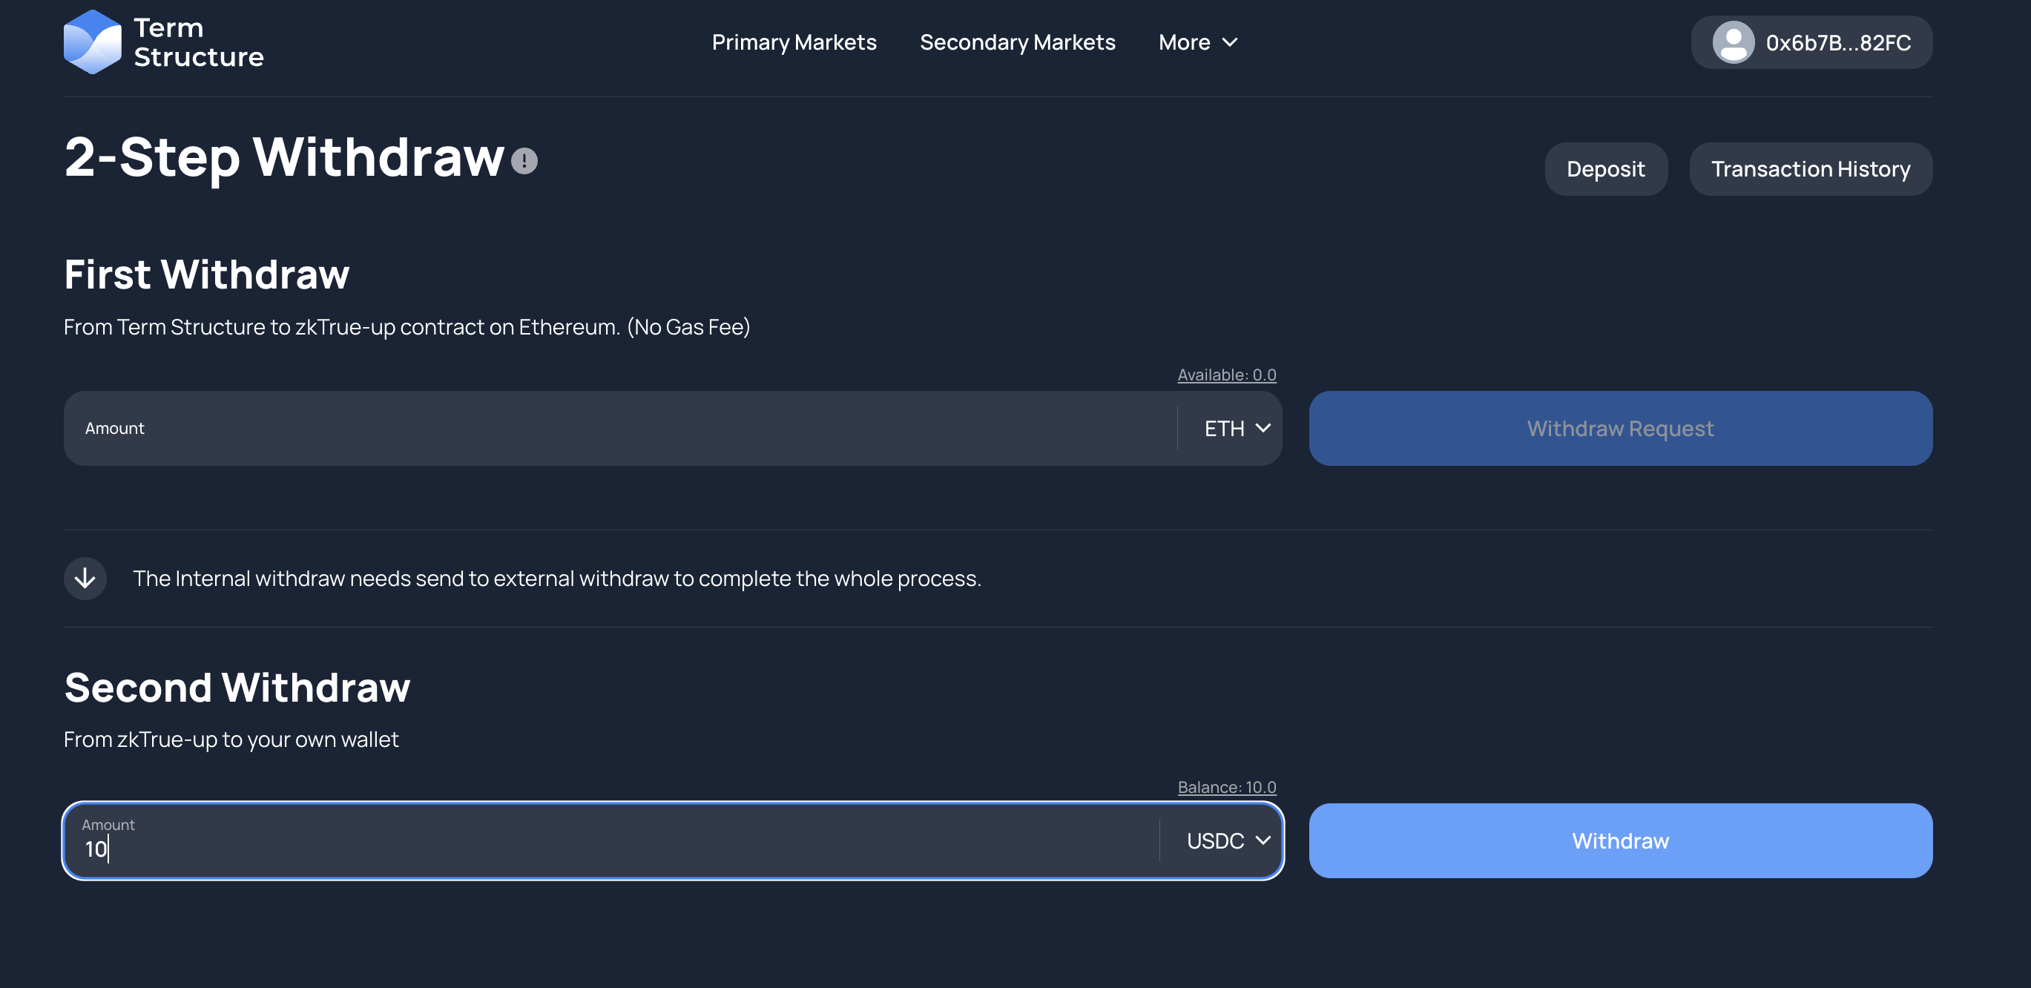Open Transaction History
The image size is (2031, 988).
(1810, 168)
